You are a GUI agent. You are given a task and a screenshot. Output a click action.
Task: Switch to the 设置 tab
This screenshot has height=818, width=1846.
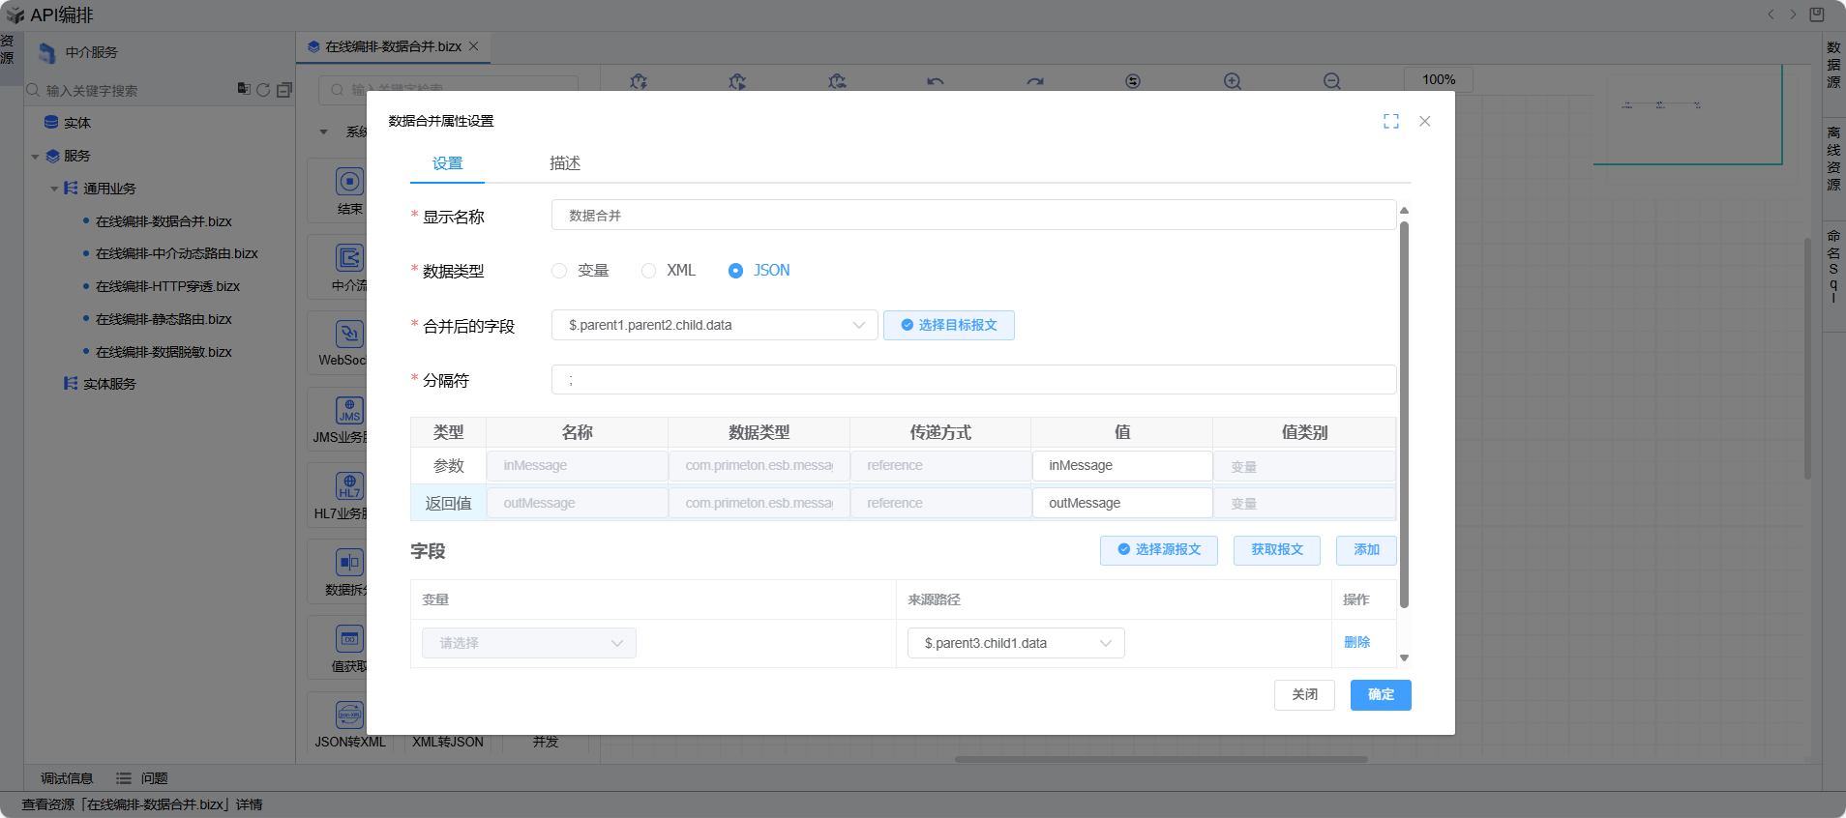click(447, 163)
